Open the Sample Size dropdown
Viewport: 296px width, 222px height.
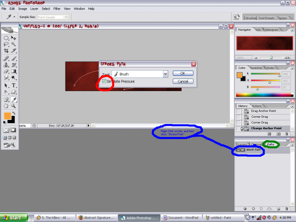(66, 17)
